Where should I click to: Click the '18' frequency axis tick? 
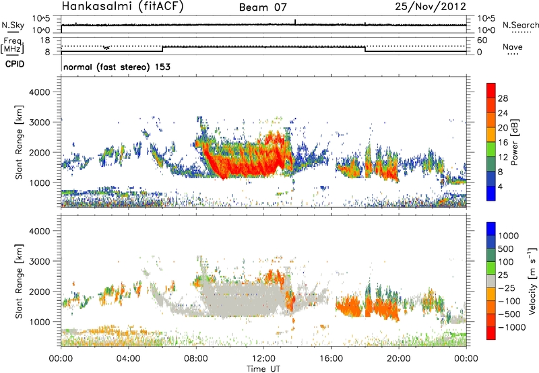pyautogui.click(x=45, y=40)
